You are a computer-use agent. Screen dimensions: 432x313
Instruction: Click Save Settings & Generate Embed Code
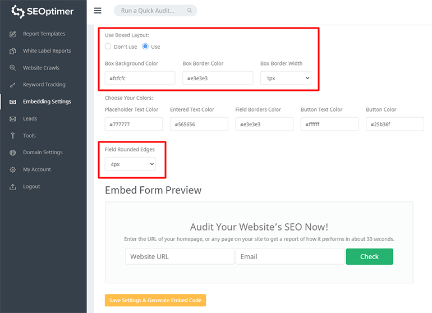[x=155, y=300]
